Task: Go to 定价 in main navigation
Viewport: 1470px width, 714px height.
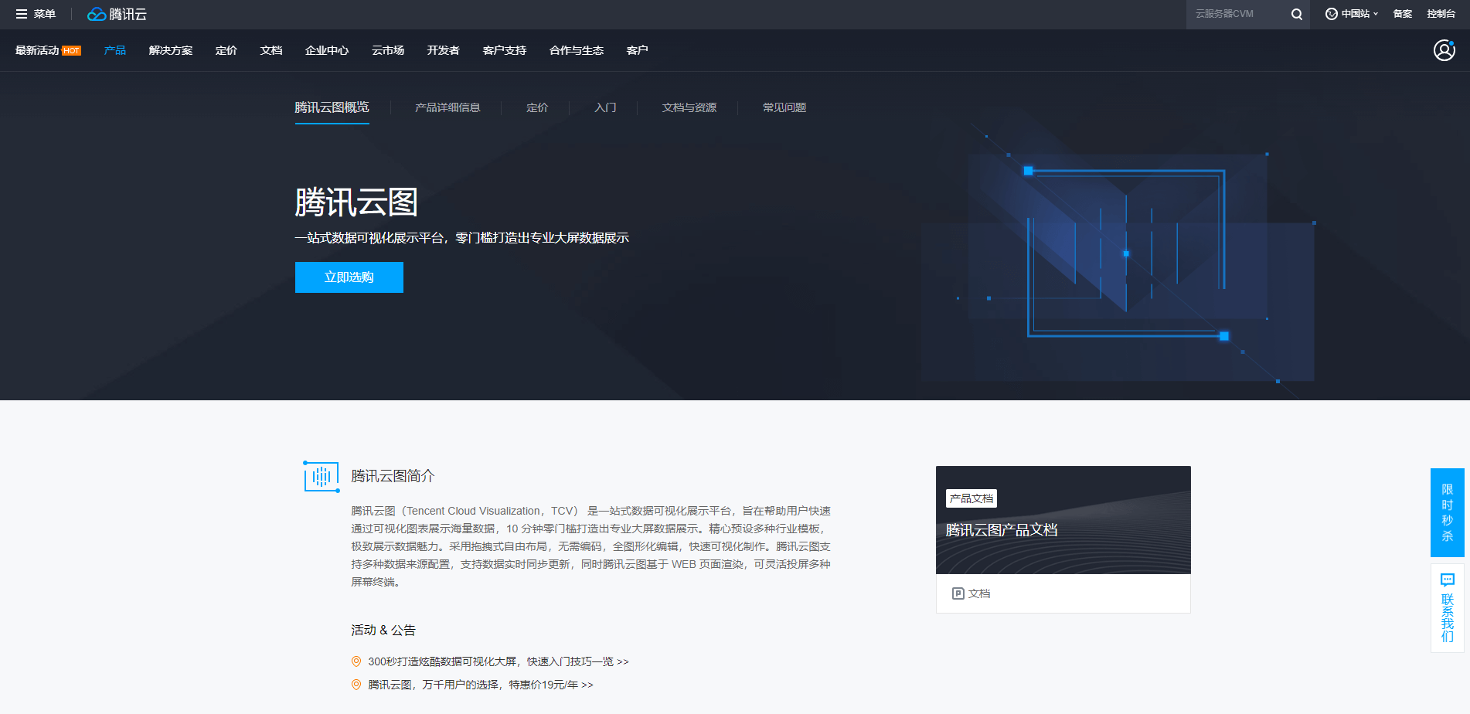Action: 226,50
